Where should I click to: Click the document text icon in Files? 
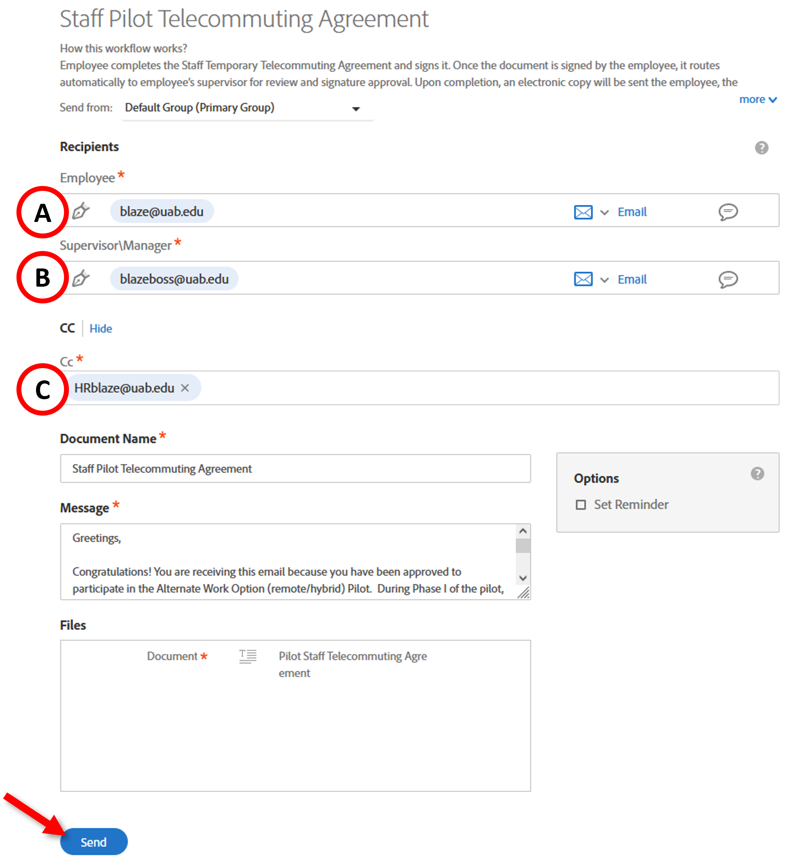248,656
